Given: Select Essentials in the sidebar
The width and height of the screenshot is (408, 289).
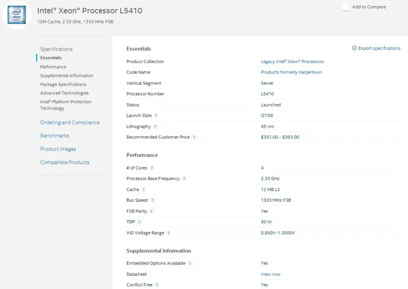Looking at the screenshot, I should coord(51,58).
